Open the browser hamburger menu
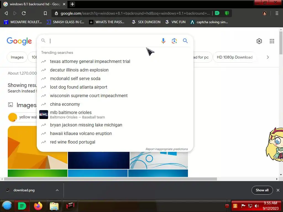This screenshot has width=283, height=212. [x=277, y=13]
